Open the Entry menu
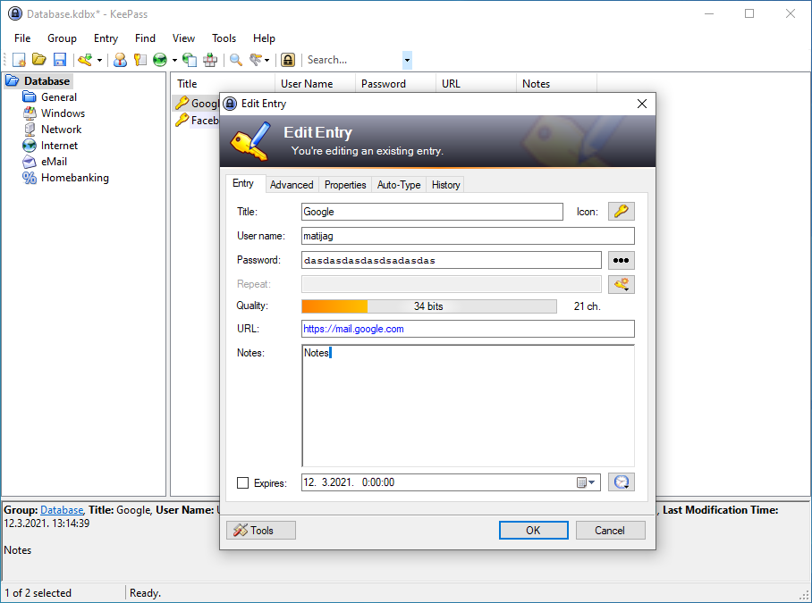The image size is (812, 603). point(106,38)
